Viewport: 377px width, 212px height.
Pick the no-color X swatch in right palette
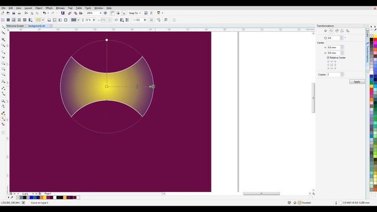coord(372,36)
